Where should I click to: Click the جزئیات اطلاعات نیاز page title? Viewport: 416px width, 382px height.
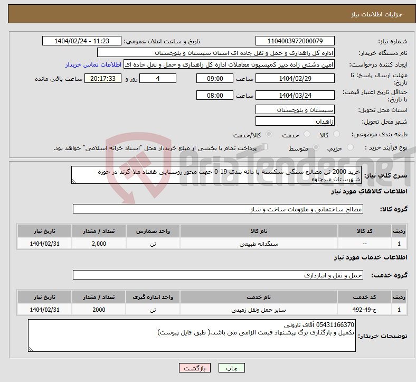pyautogui.click(x=377, y=14)
